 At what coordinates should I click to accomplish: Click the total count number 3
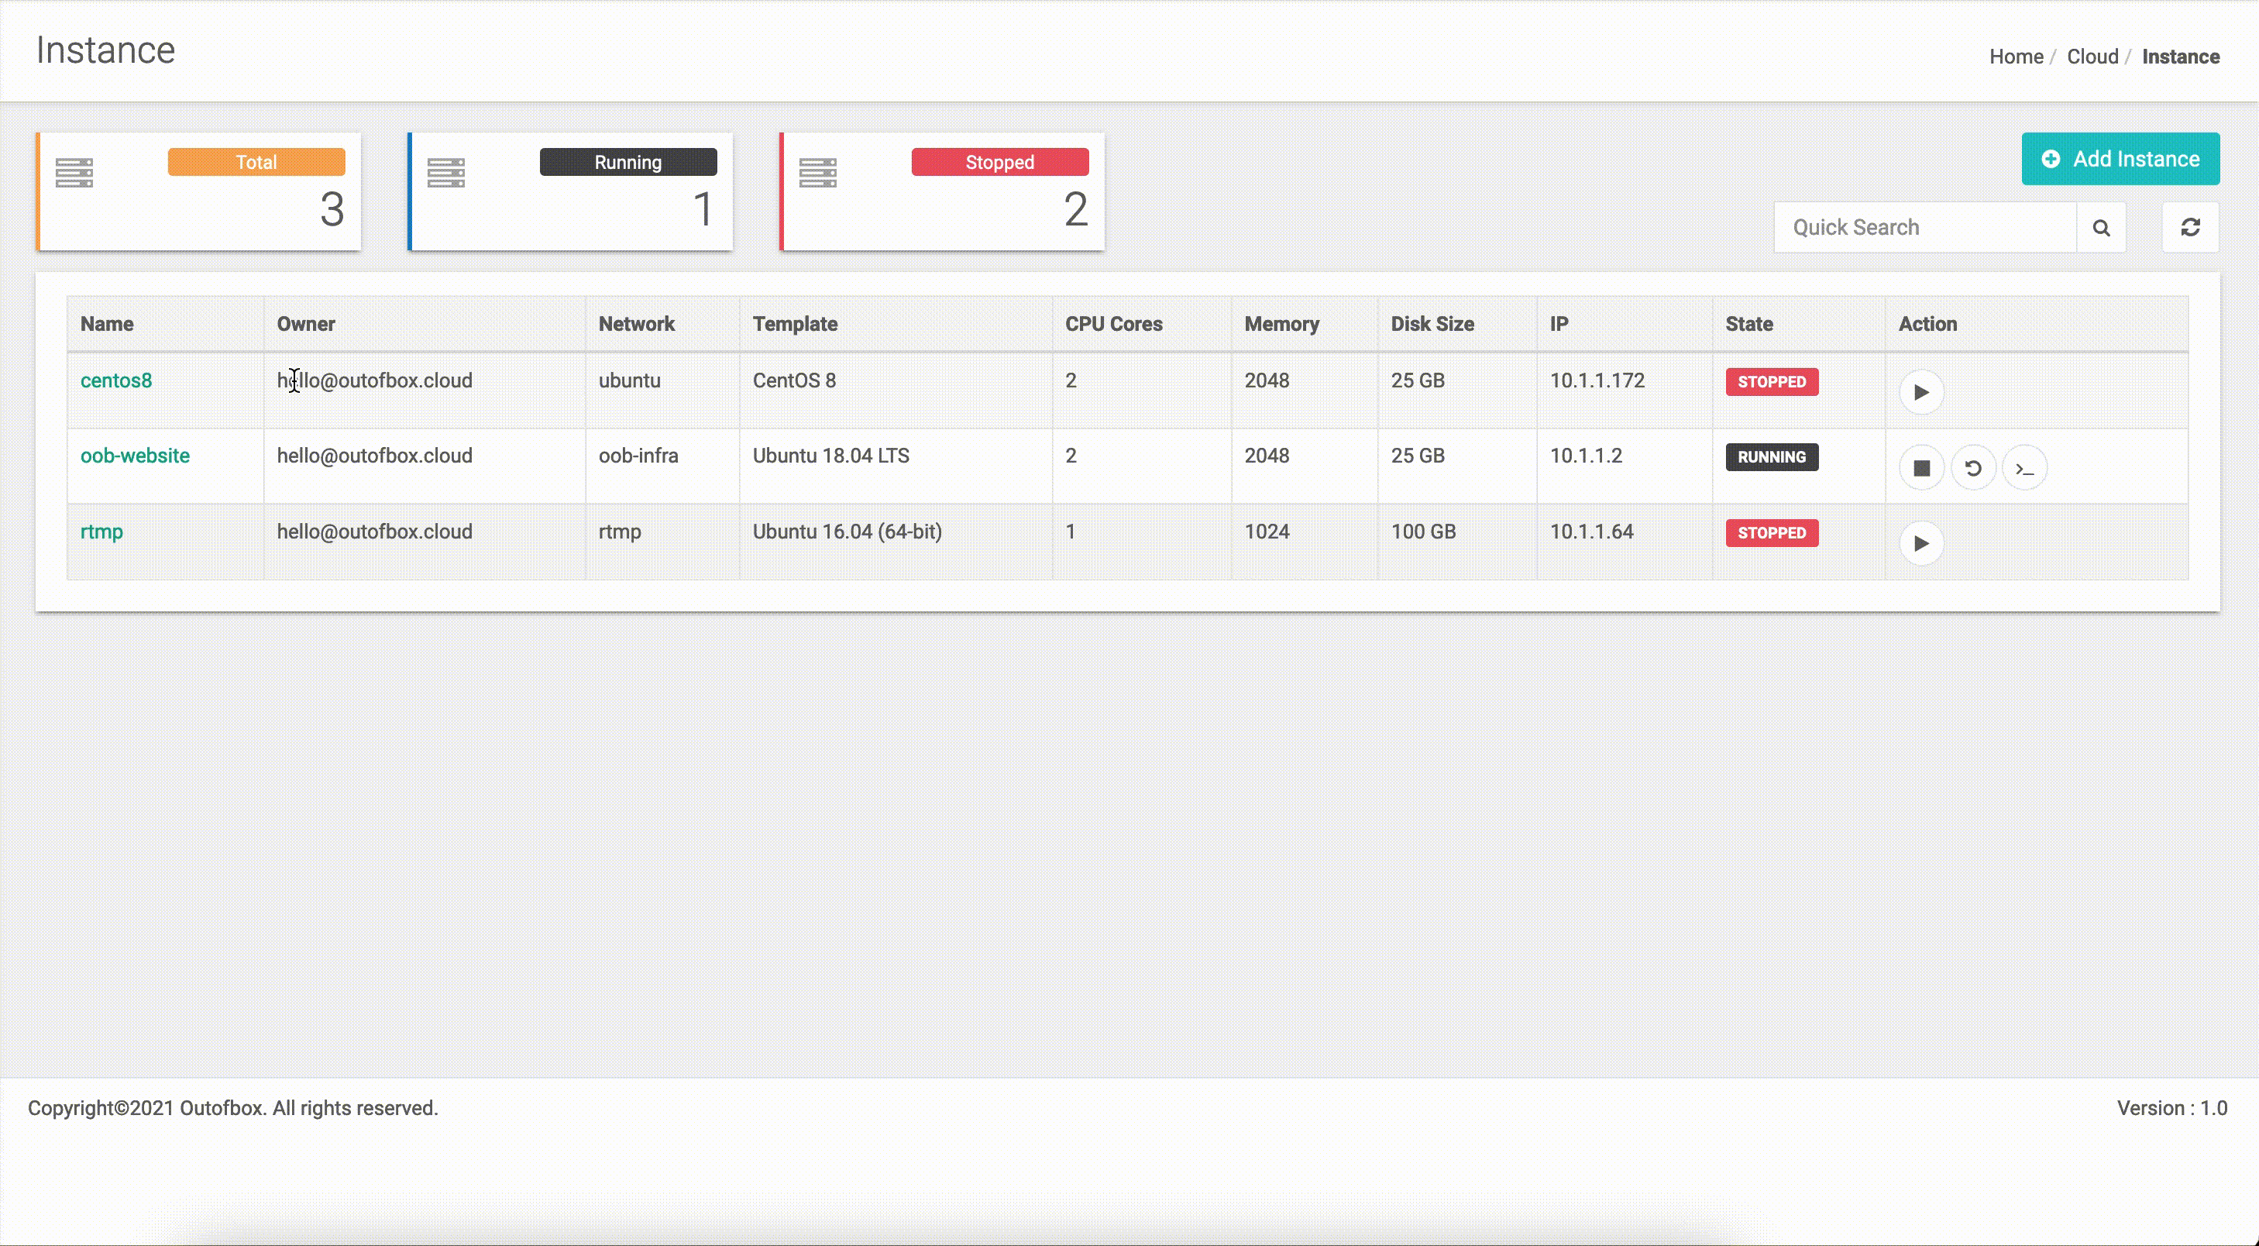(332, 209)
